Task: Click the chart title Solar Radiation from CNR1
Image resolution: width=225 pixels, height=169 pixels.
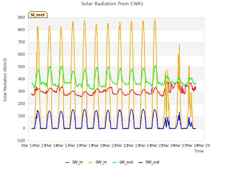Action: [x=112, y=4]
